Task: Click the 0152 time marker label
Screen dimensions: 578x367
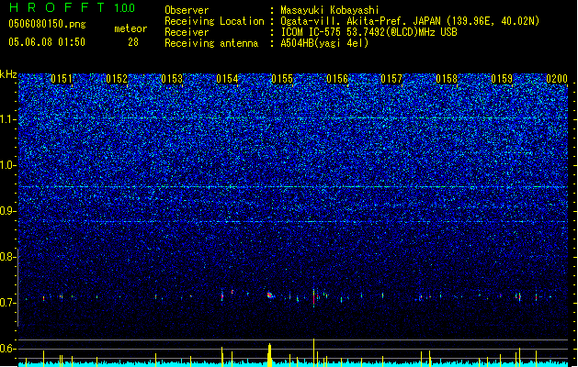Action: (x=117, y=79)
